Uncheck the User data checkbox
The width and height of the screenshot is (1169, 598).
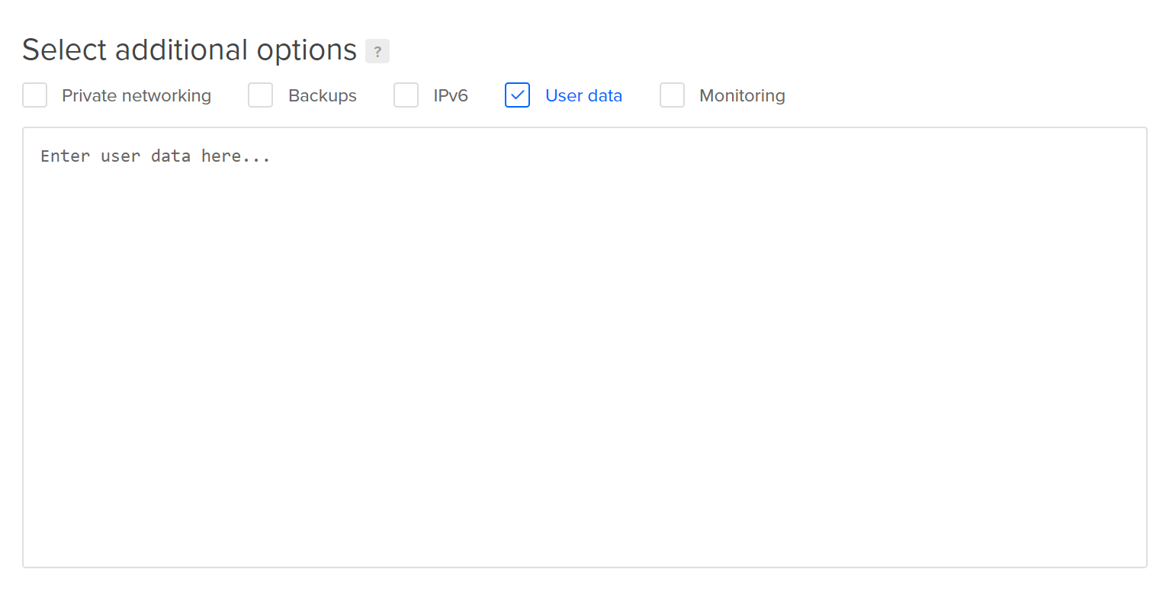517,95
